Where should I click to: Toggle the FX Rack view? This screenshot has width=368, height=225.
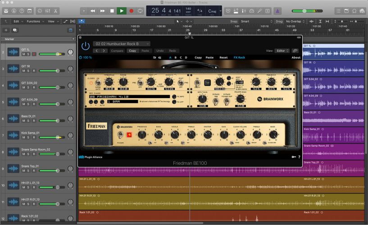[239, 58]
